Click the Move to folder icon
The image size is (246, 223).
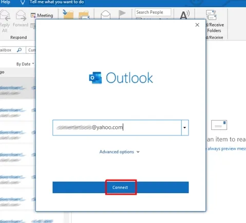pyautogui.click(x=68, y=14)
